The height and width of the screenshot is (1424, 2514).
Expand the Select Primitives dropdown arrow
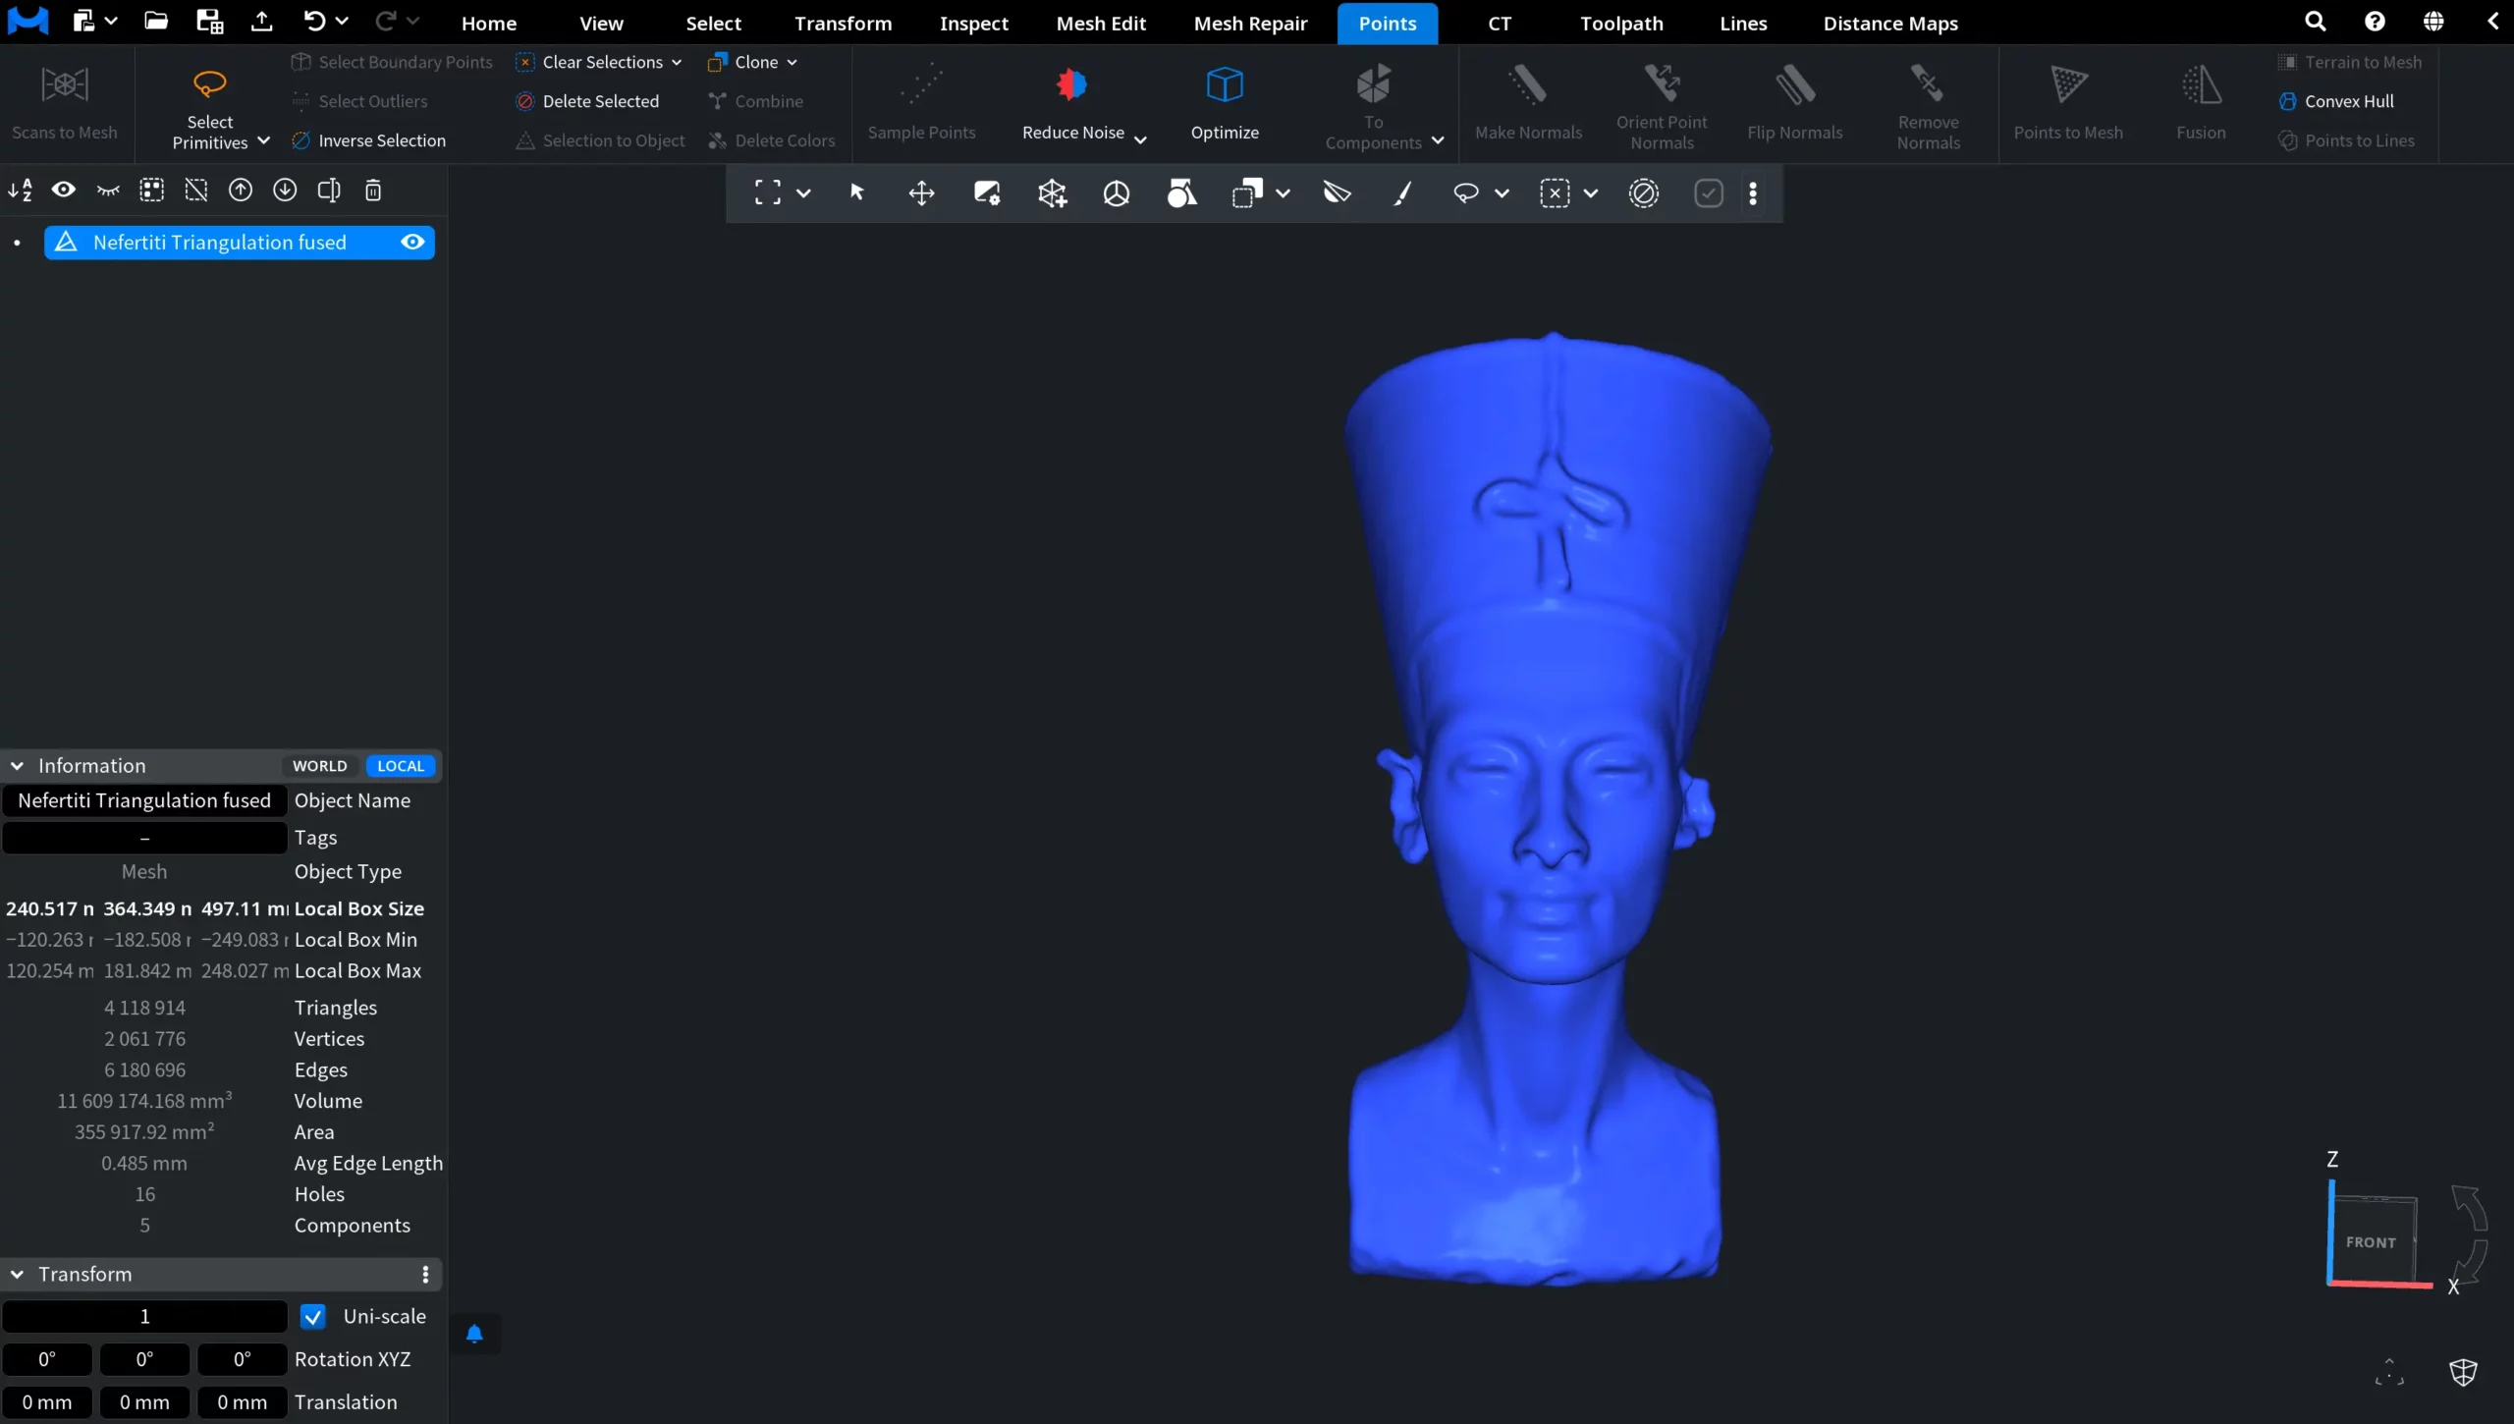(x=263, y=141)
